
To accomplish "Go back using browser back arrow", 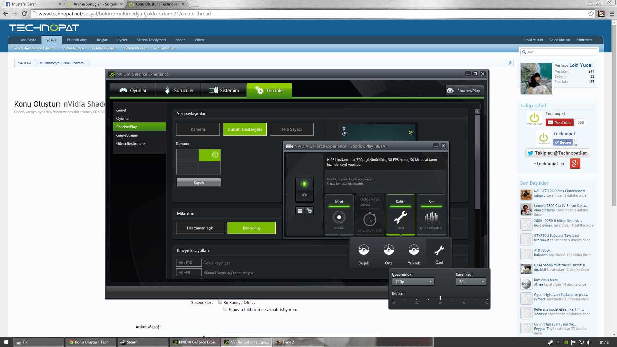I will (x=5, y=14).
